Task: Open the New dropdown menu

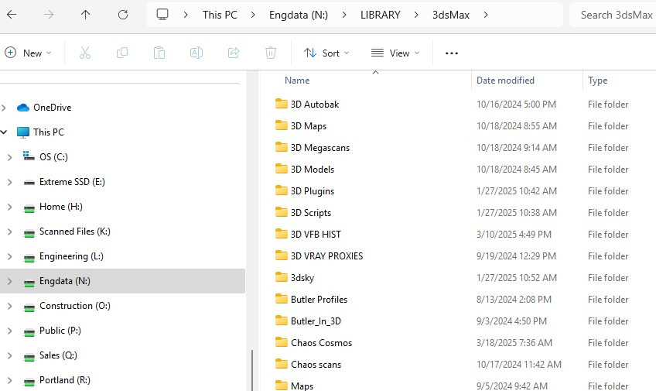Action: pyautogui.click(x=28, y=53)
